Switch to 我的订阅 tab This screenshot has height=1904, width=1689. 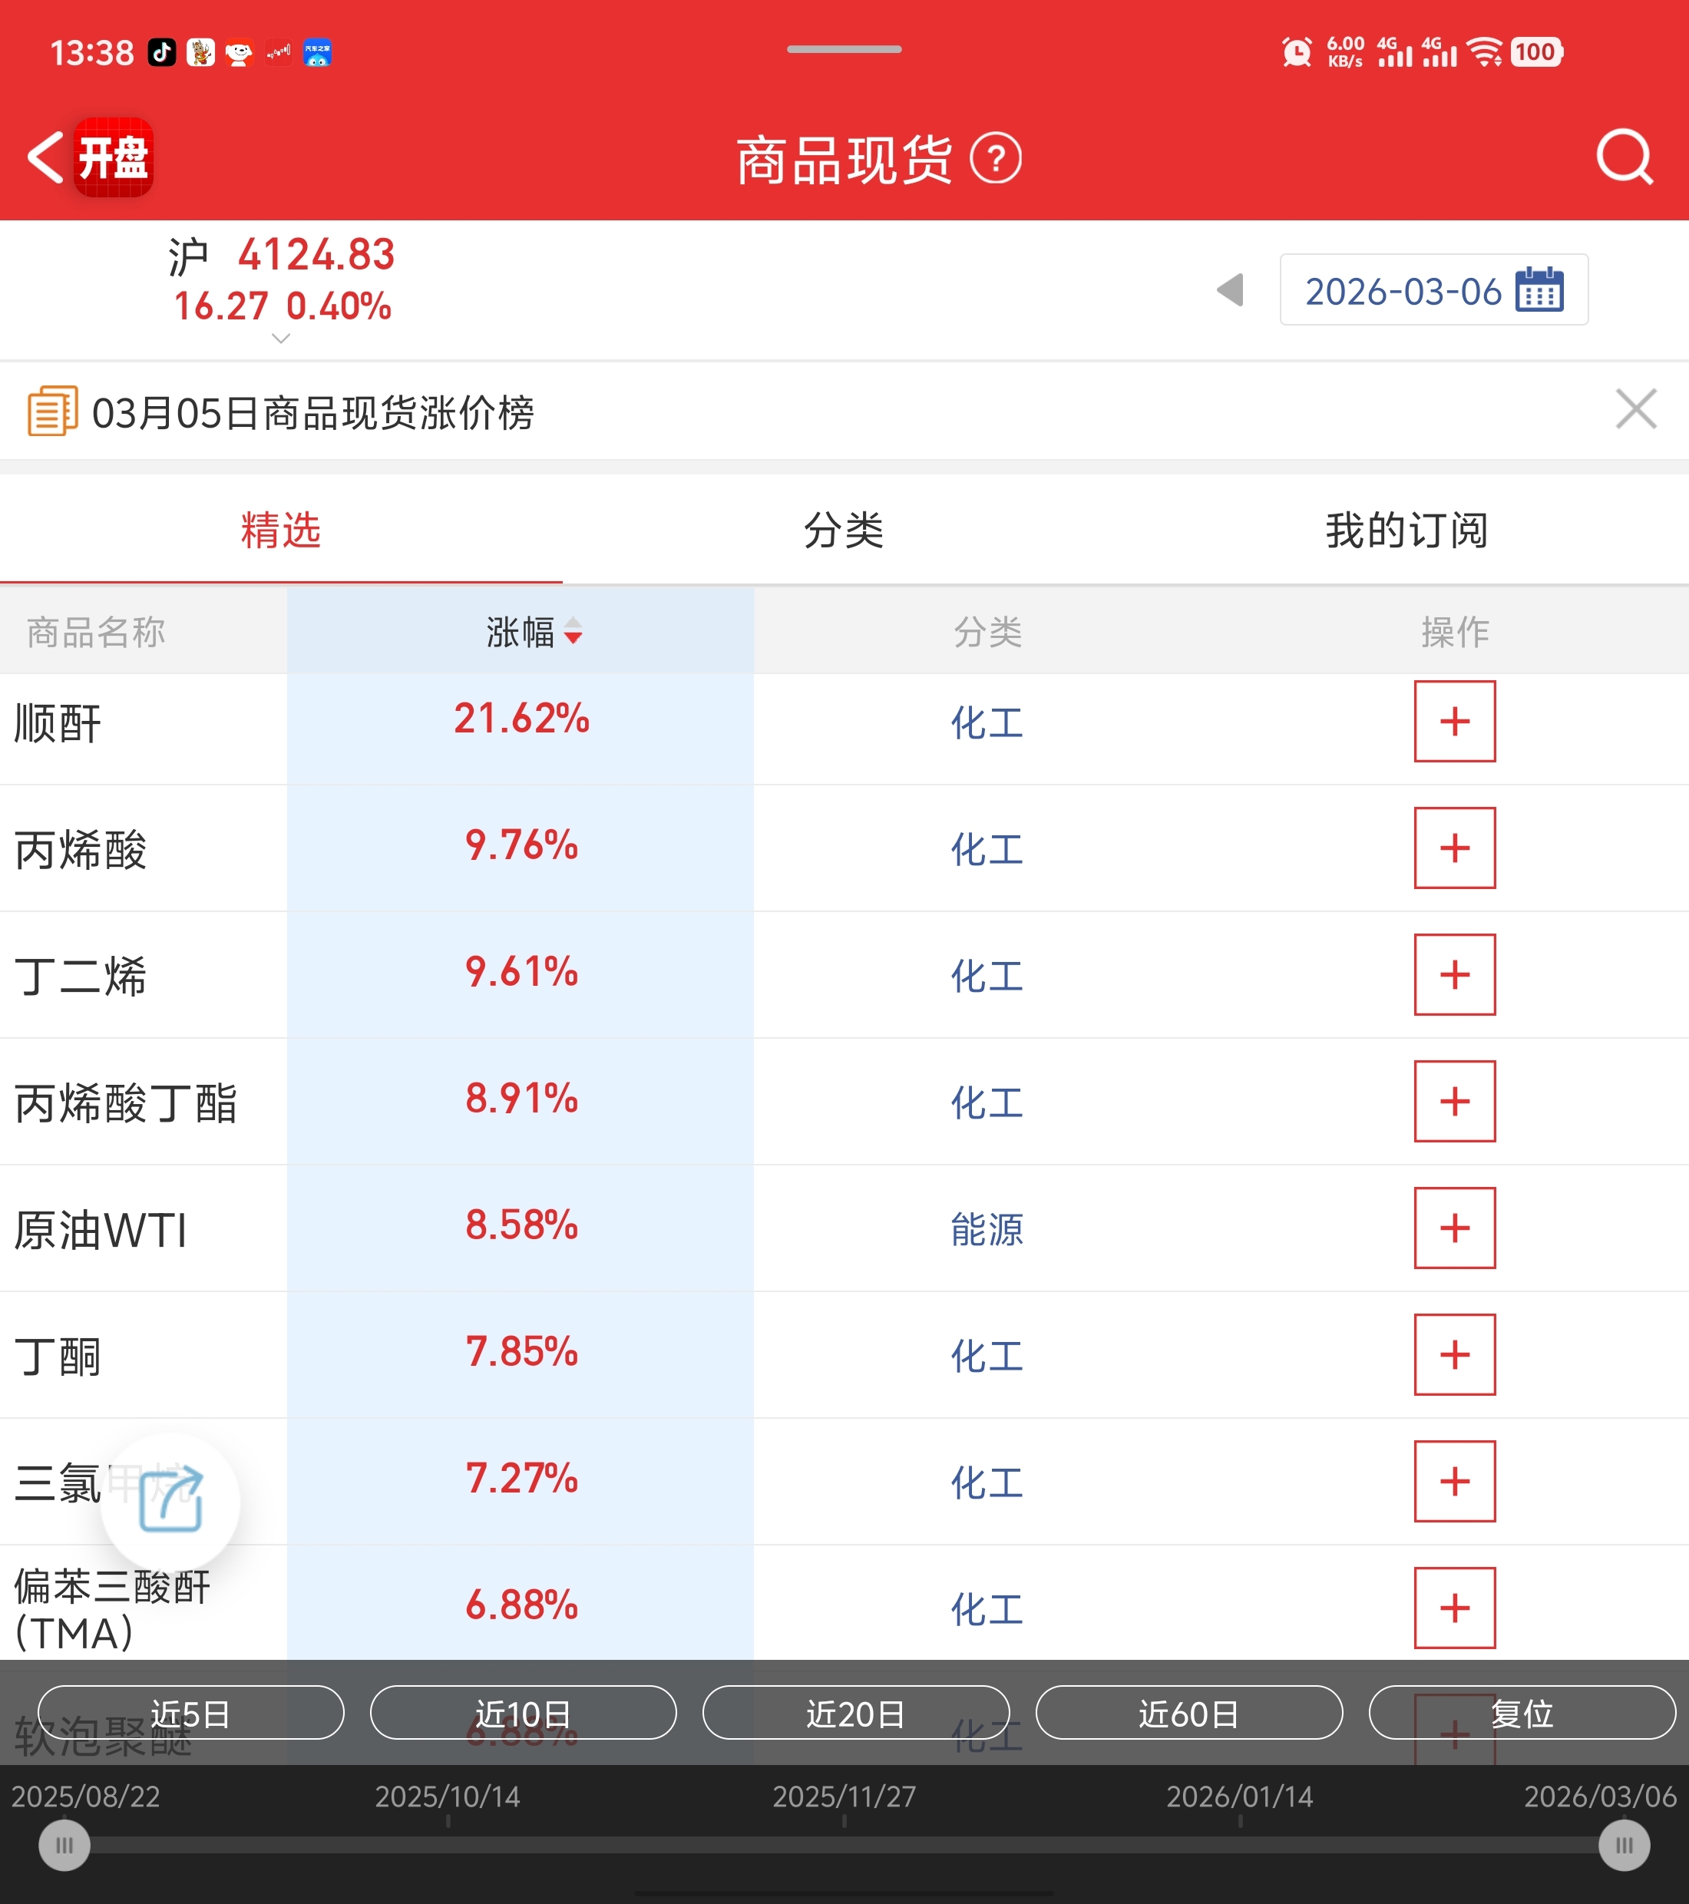point(1406,530)
